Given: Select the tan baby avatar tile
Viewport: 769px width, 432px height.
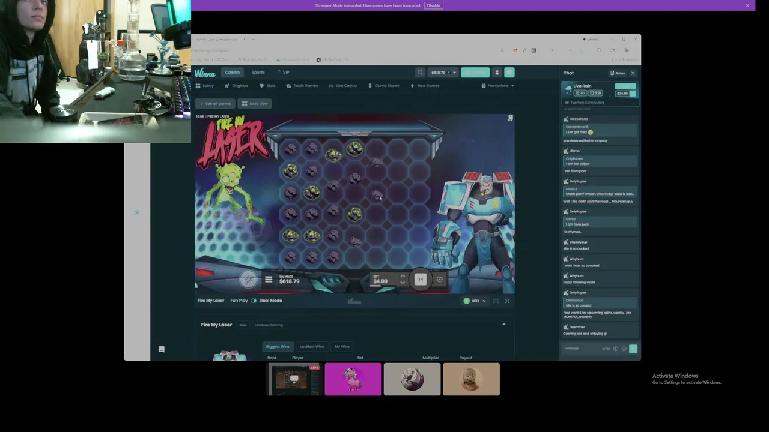Looking at the screenshot, I should (x=471, y=379).
